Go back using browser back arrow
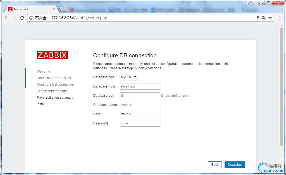The width and height of the screenshot is (286, 175). click(x=7, y=18)
